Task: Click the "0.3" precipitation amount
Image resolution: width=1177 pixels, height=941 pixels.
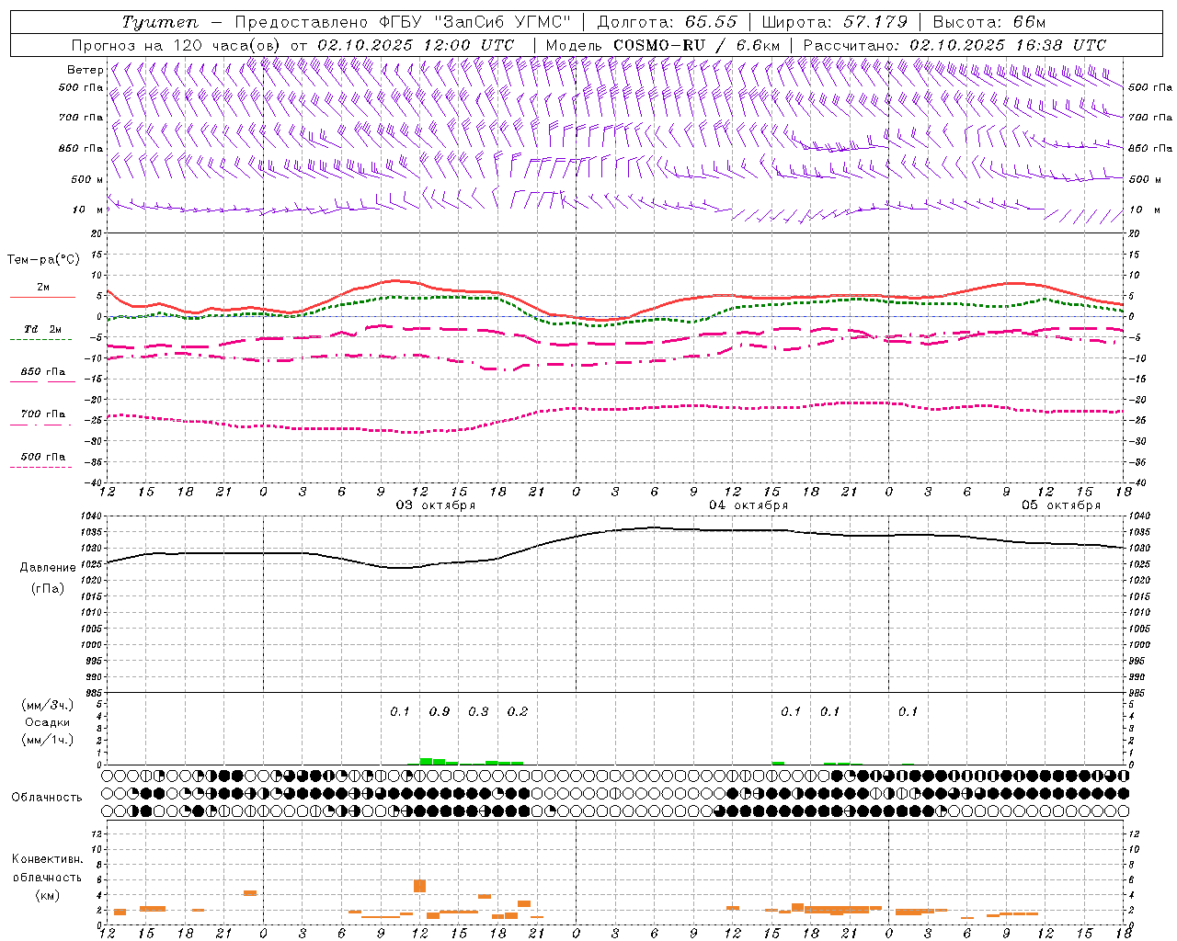Action: (x=478, y=712)
